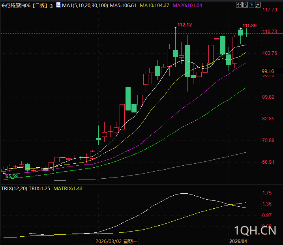The height and width of the screenshot is (245, 283).
Task: Click the 布伦特原油06 contract title
Action: (x=16, y=6)
